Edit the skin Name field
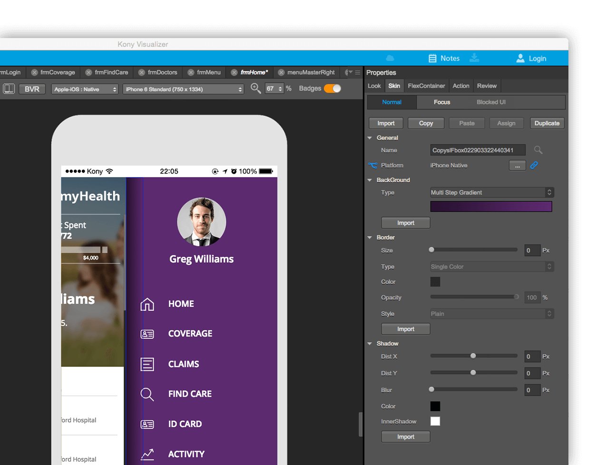Viewport: 607px width, 465px height. (478, 150)
